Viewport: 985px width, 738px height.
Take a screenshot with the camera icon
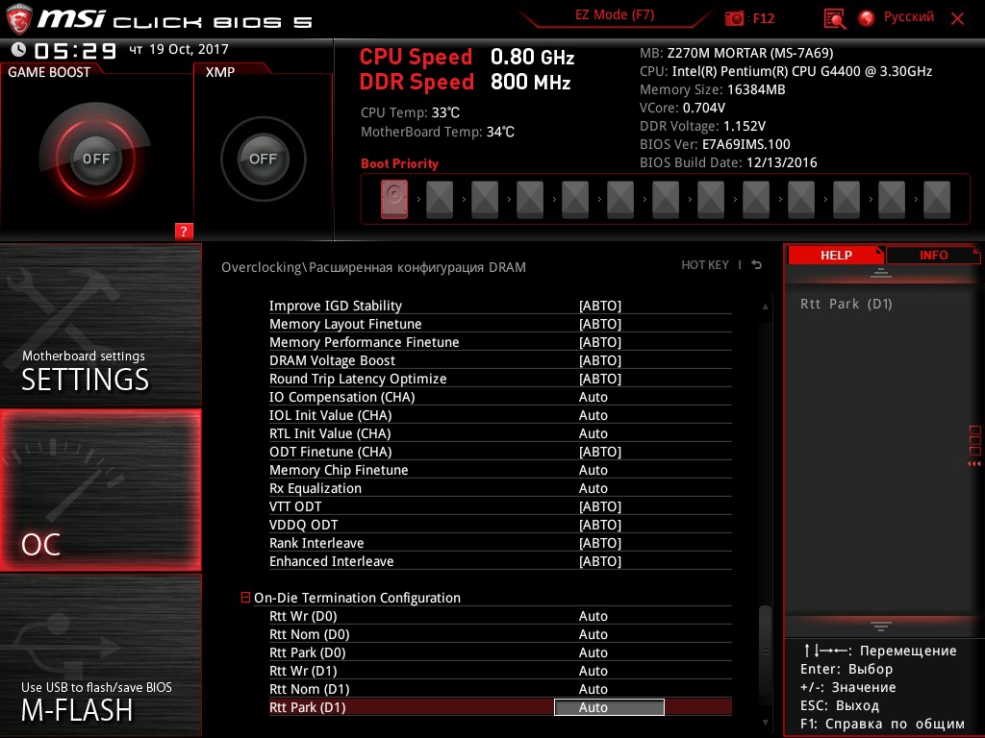click(734, 19)
